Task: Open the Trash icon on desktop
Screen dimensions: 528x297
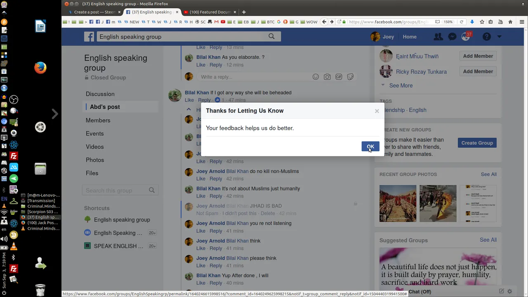Action: 40,290
